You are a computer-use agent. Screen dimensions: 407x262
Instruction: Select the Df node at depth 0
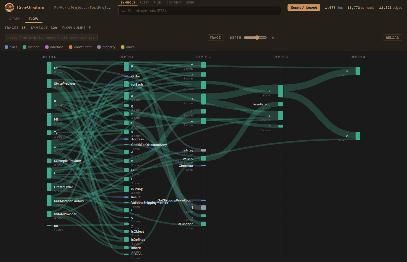49,68
